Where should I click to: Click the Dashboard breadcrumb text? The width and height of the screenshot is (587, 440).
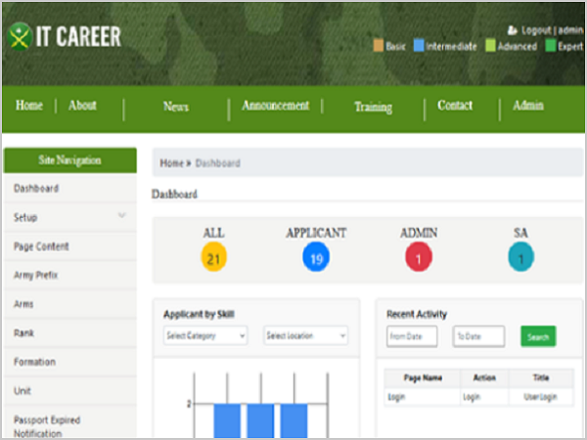(x=218, y=163)
